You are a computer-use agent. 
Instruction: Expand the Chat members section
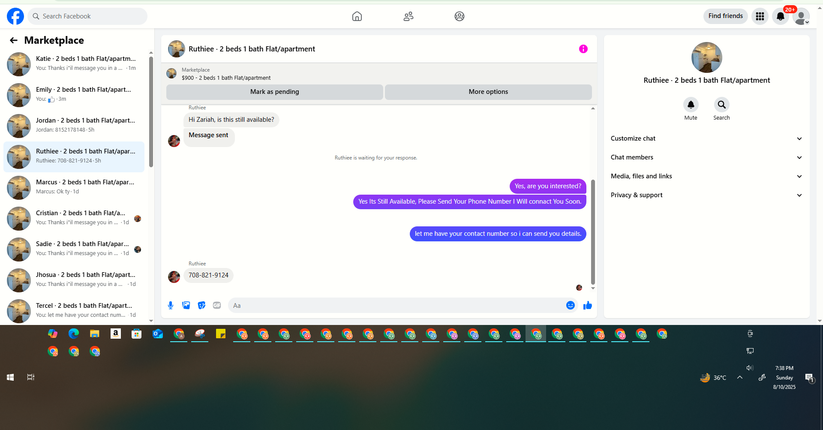click(706, 157)
